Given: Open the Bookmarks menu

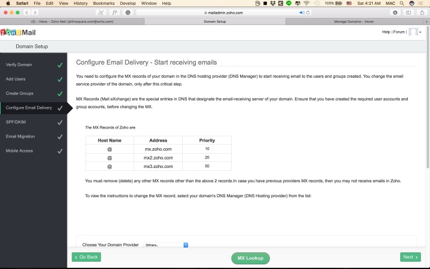Looking at the screenshot, I should [104, 4].
